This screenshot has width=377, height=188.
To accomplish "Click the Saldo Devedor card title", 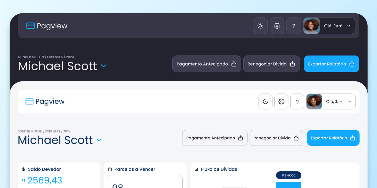I will pos(44,169).
